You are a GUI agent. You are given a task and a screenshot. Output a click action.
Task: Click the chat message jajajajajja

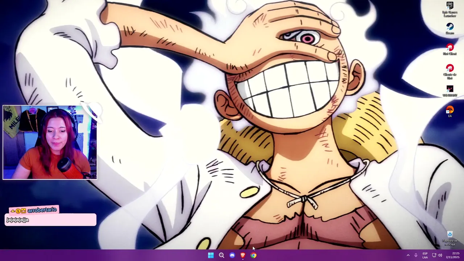(17, 220)
